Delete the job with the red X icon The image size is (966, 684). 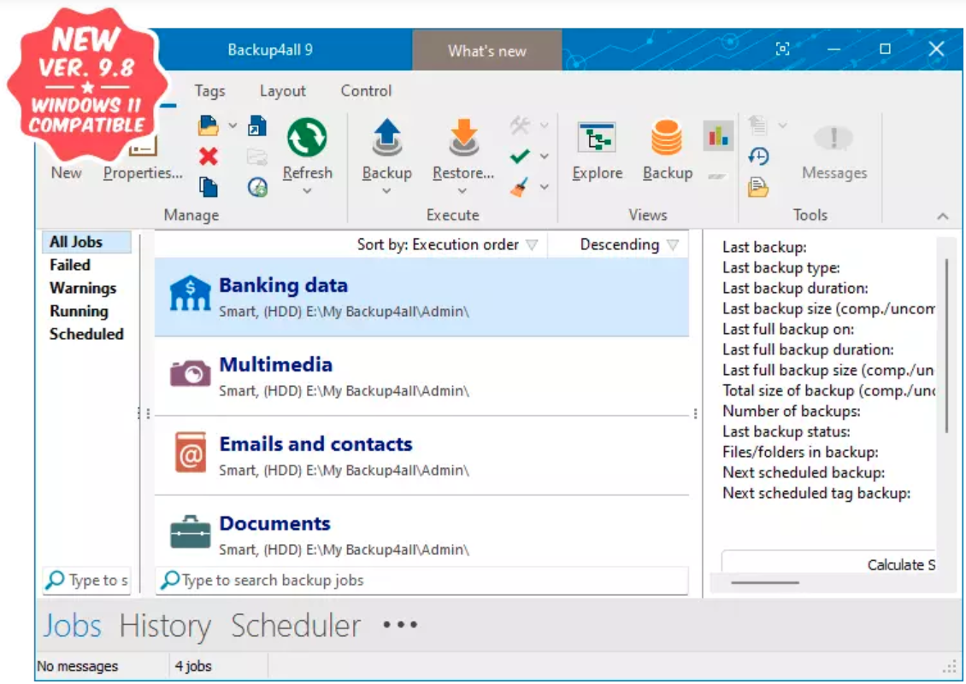(209, 156)
